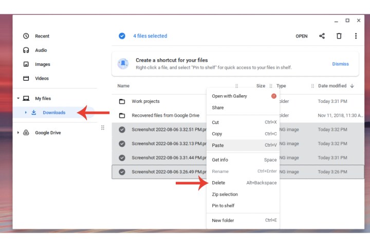The height and width of the screenshot is (247, 370).
Task: Deselect all via blue selection checkmark
Action: coord(122,36)
